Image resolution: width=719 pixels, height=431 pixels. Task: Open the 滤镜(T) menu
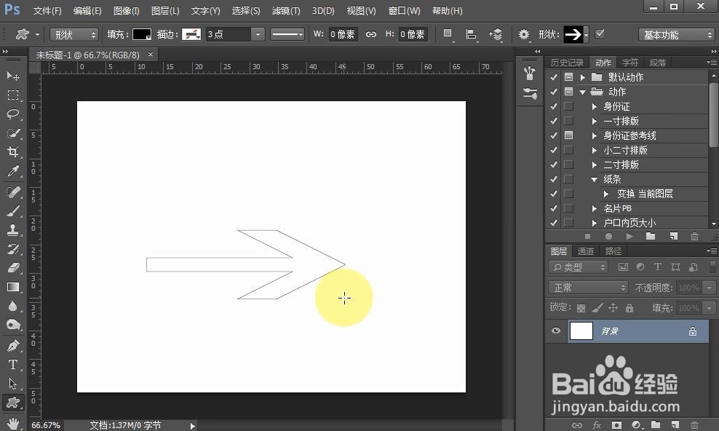286,10
